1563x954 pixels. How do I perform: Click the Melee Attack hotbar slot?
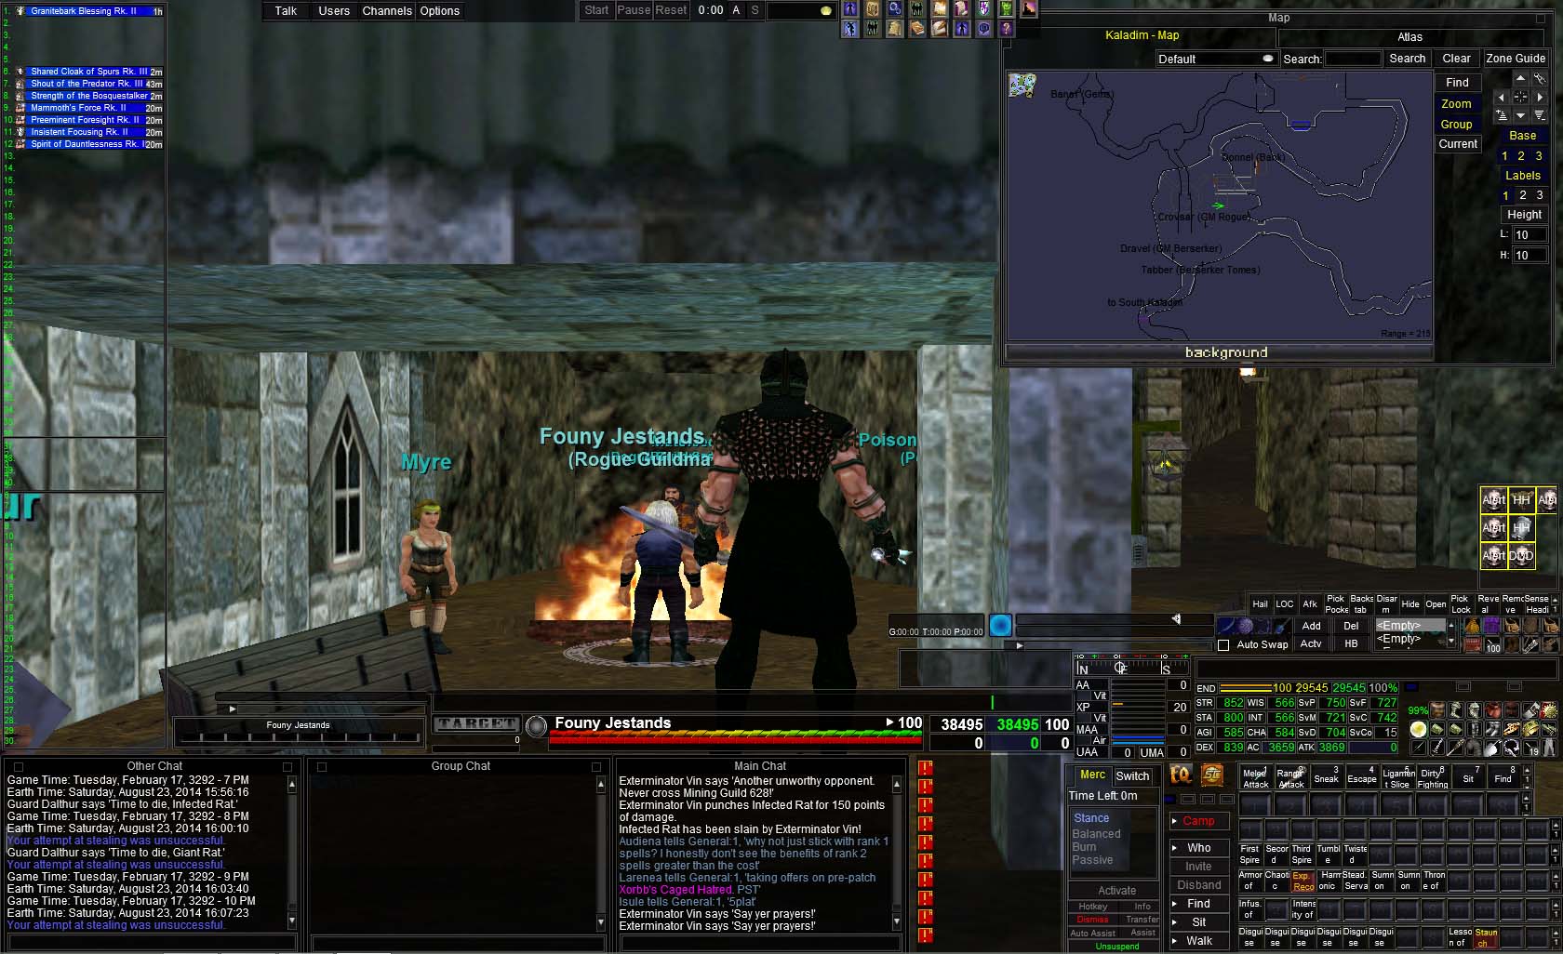pos(1255,778)
